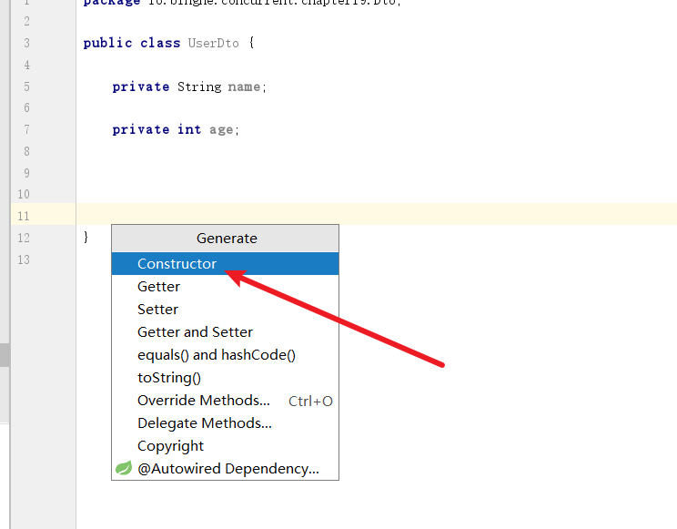Pick the Setter entry from Generate popup

(x=157, y=310)
